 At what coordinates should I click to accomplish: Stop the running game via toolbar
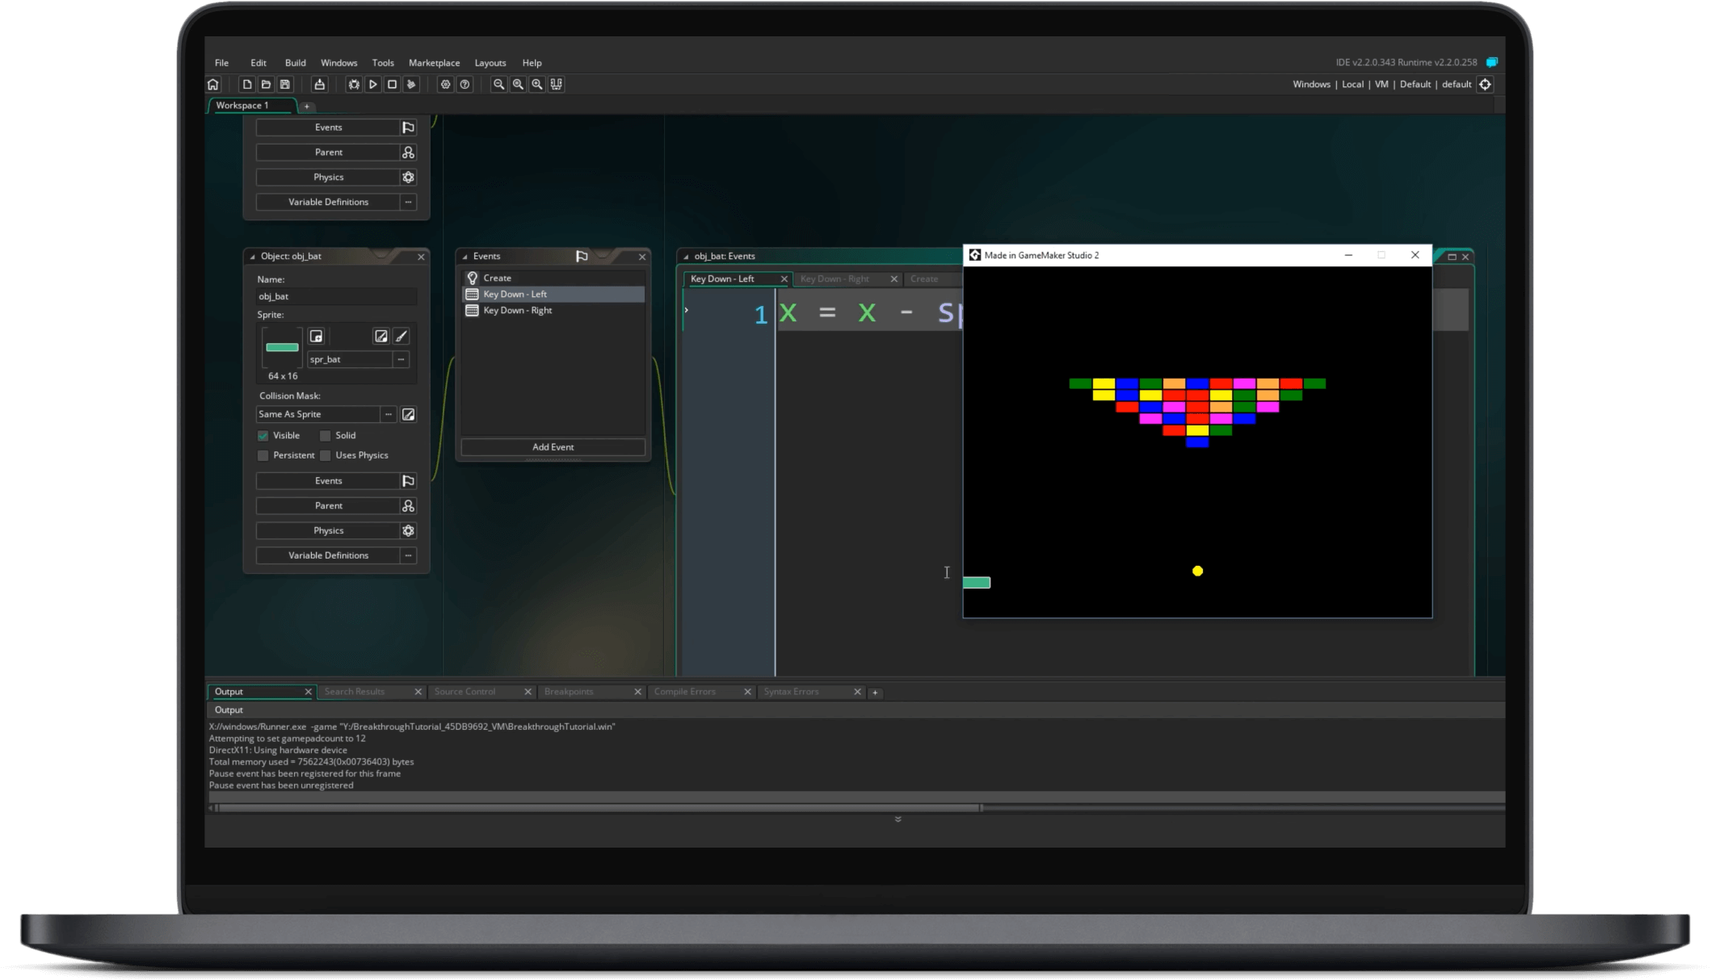(393, 84)
